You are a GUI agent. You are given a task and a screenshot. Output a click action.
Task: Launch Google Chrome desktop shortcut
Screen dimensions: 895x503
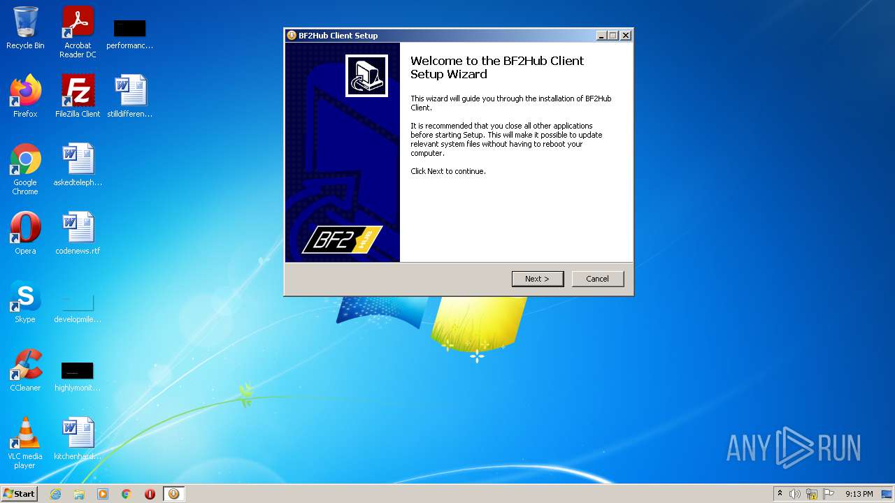[x=25, y=170]
